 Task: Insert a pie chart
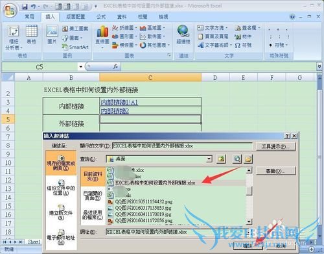point(124,36)
